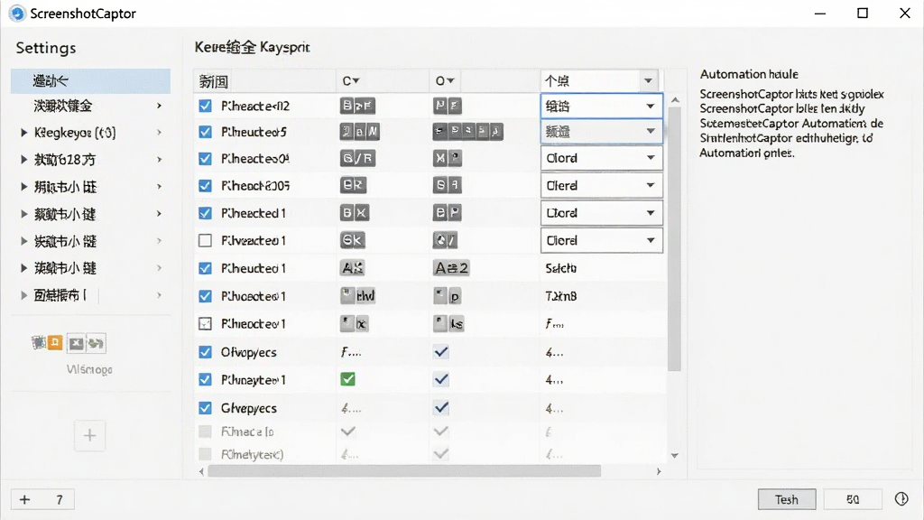The height and width of the screenshot is (520, 924).
Task: Click the scroll-down arrow of the table
Action: [x=675, y=455]
